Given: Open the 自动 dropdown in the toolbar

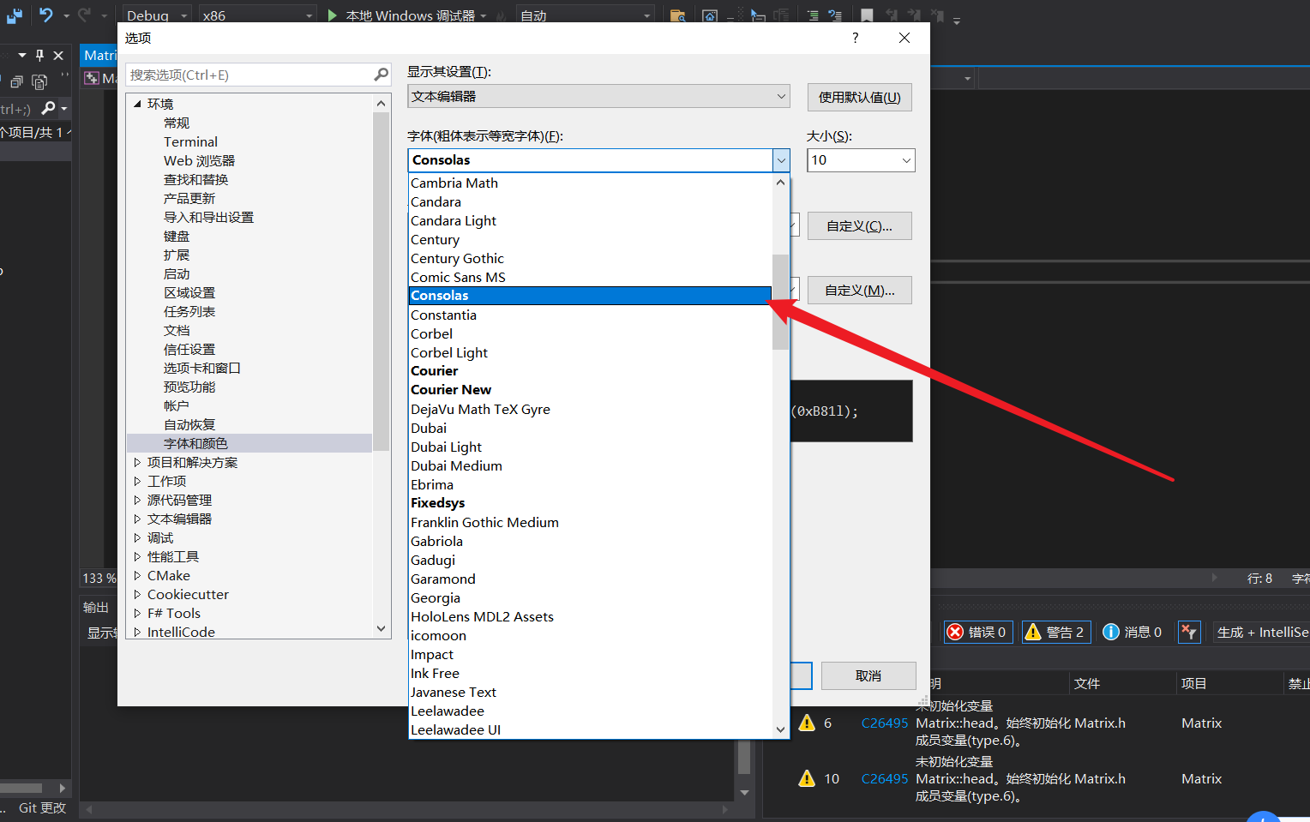Looking at the screenshot, I should pos(586,15).
